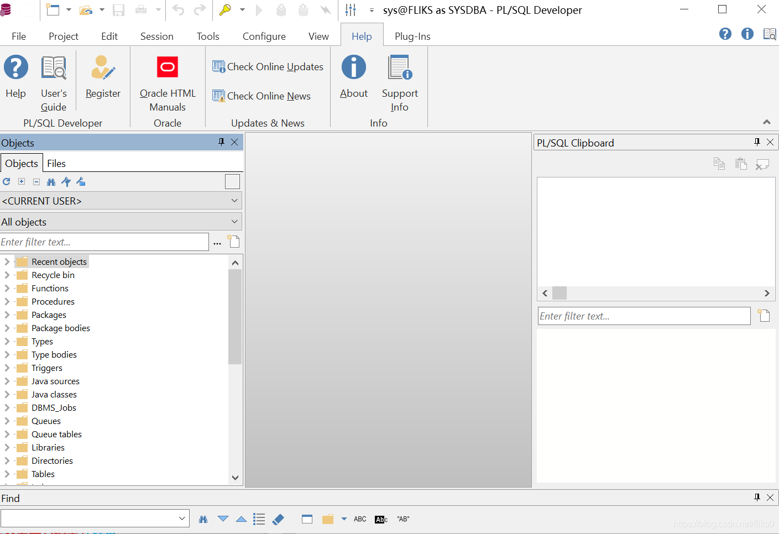Click Find next down-arrow icon

[223, 519]
